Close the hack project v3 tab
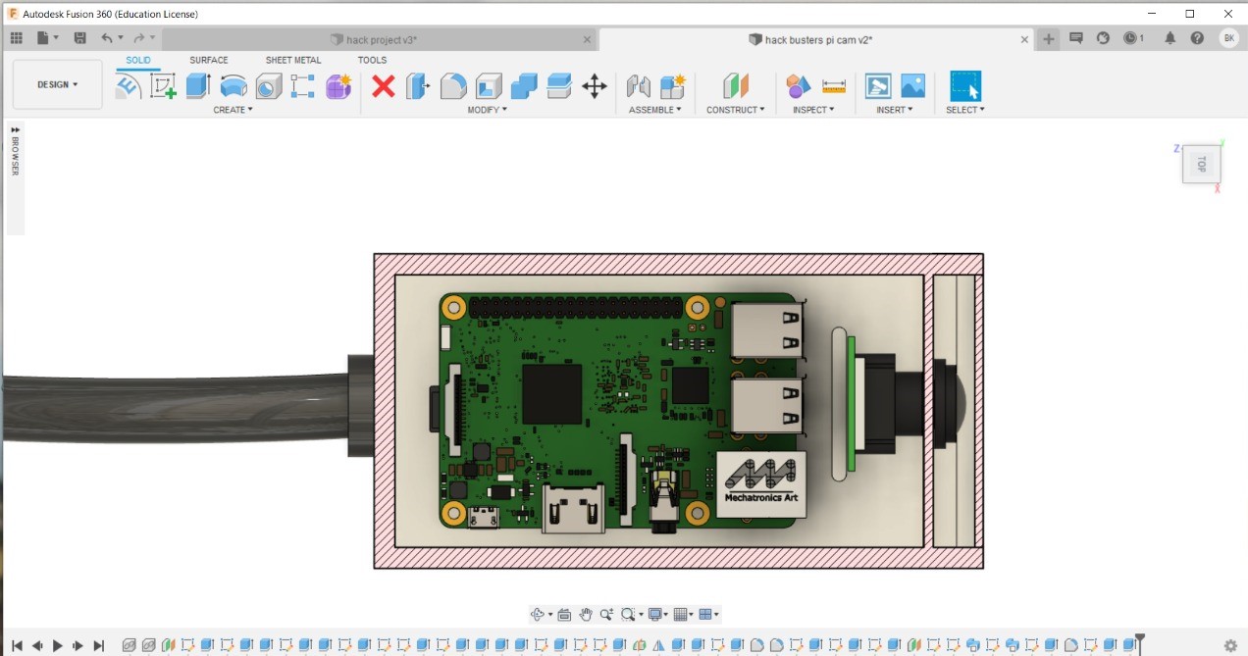Image resolution: width=1248 pixels, height=656 pixels. 587,40
